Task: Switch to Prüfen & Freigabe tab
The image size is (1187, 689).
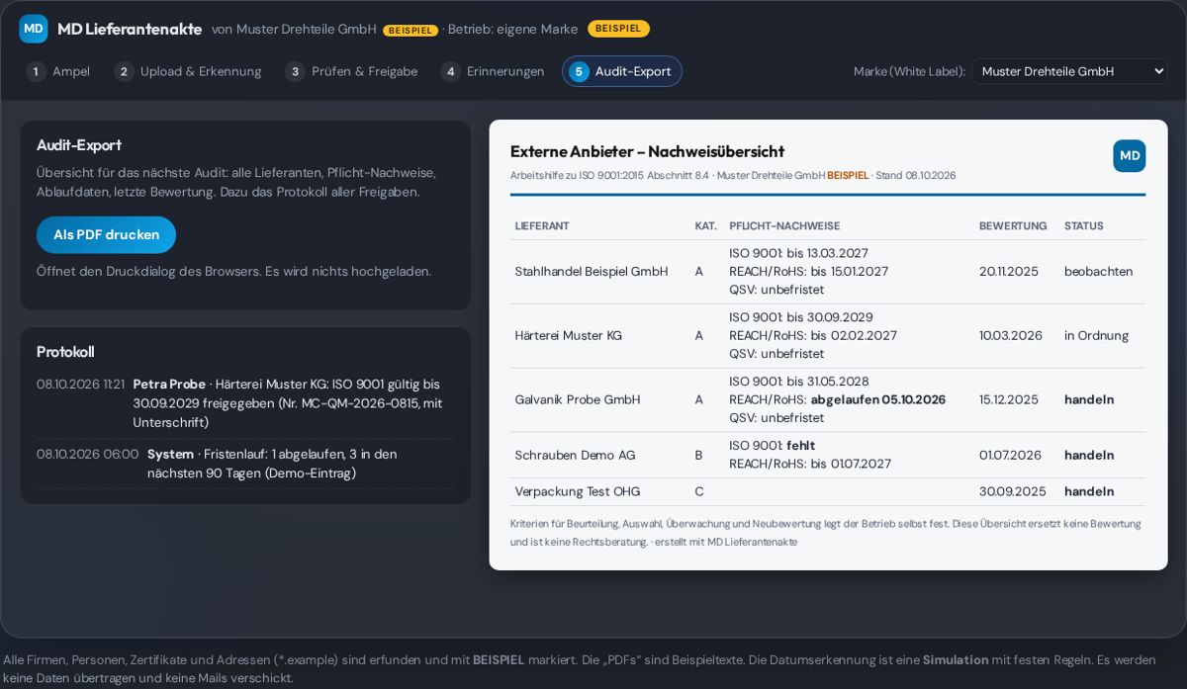Action: [351, 71]
